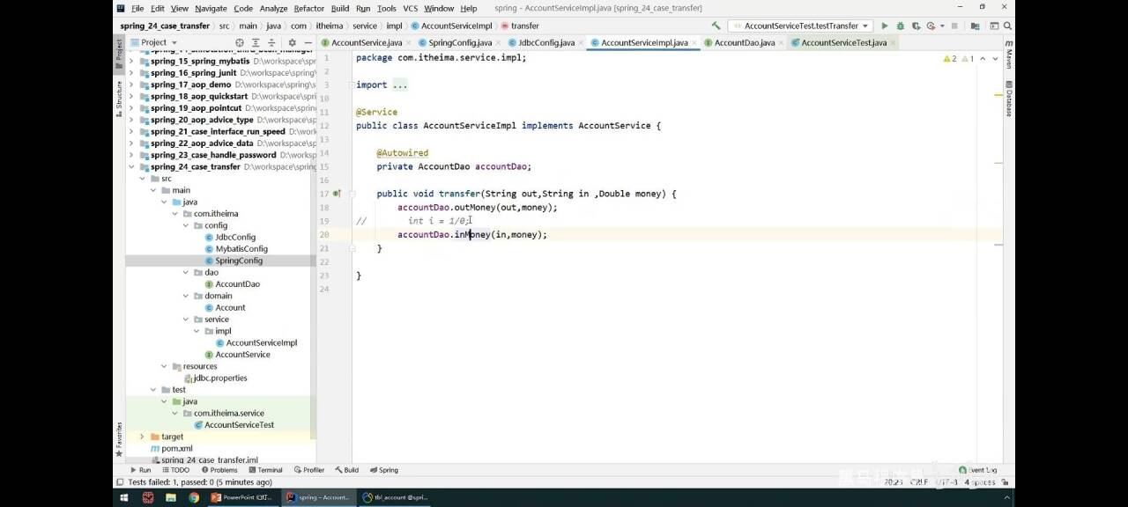Click the Stop square icon in toolbar
Screen dimensions: 1128x507
(955, 26)
